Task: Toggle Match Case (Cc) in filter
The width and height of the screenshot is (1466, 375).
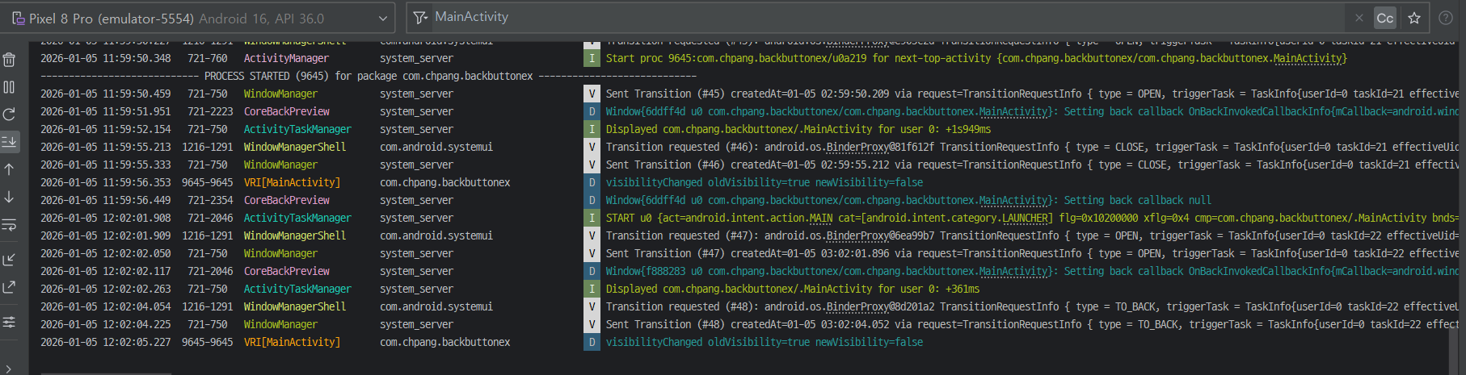Action: [1385, 18]
